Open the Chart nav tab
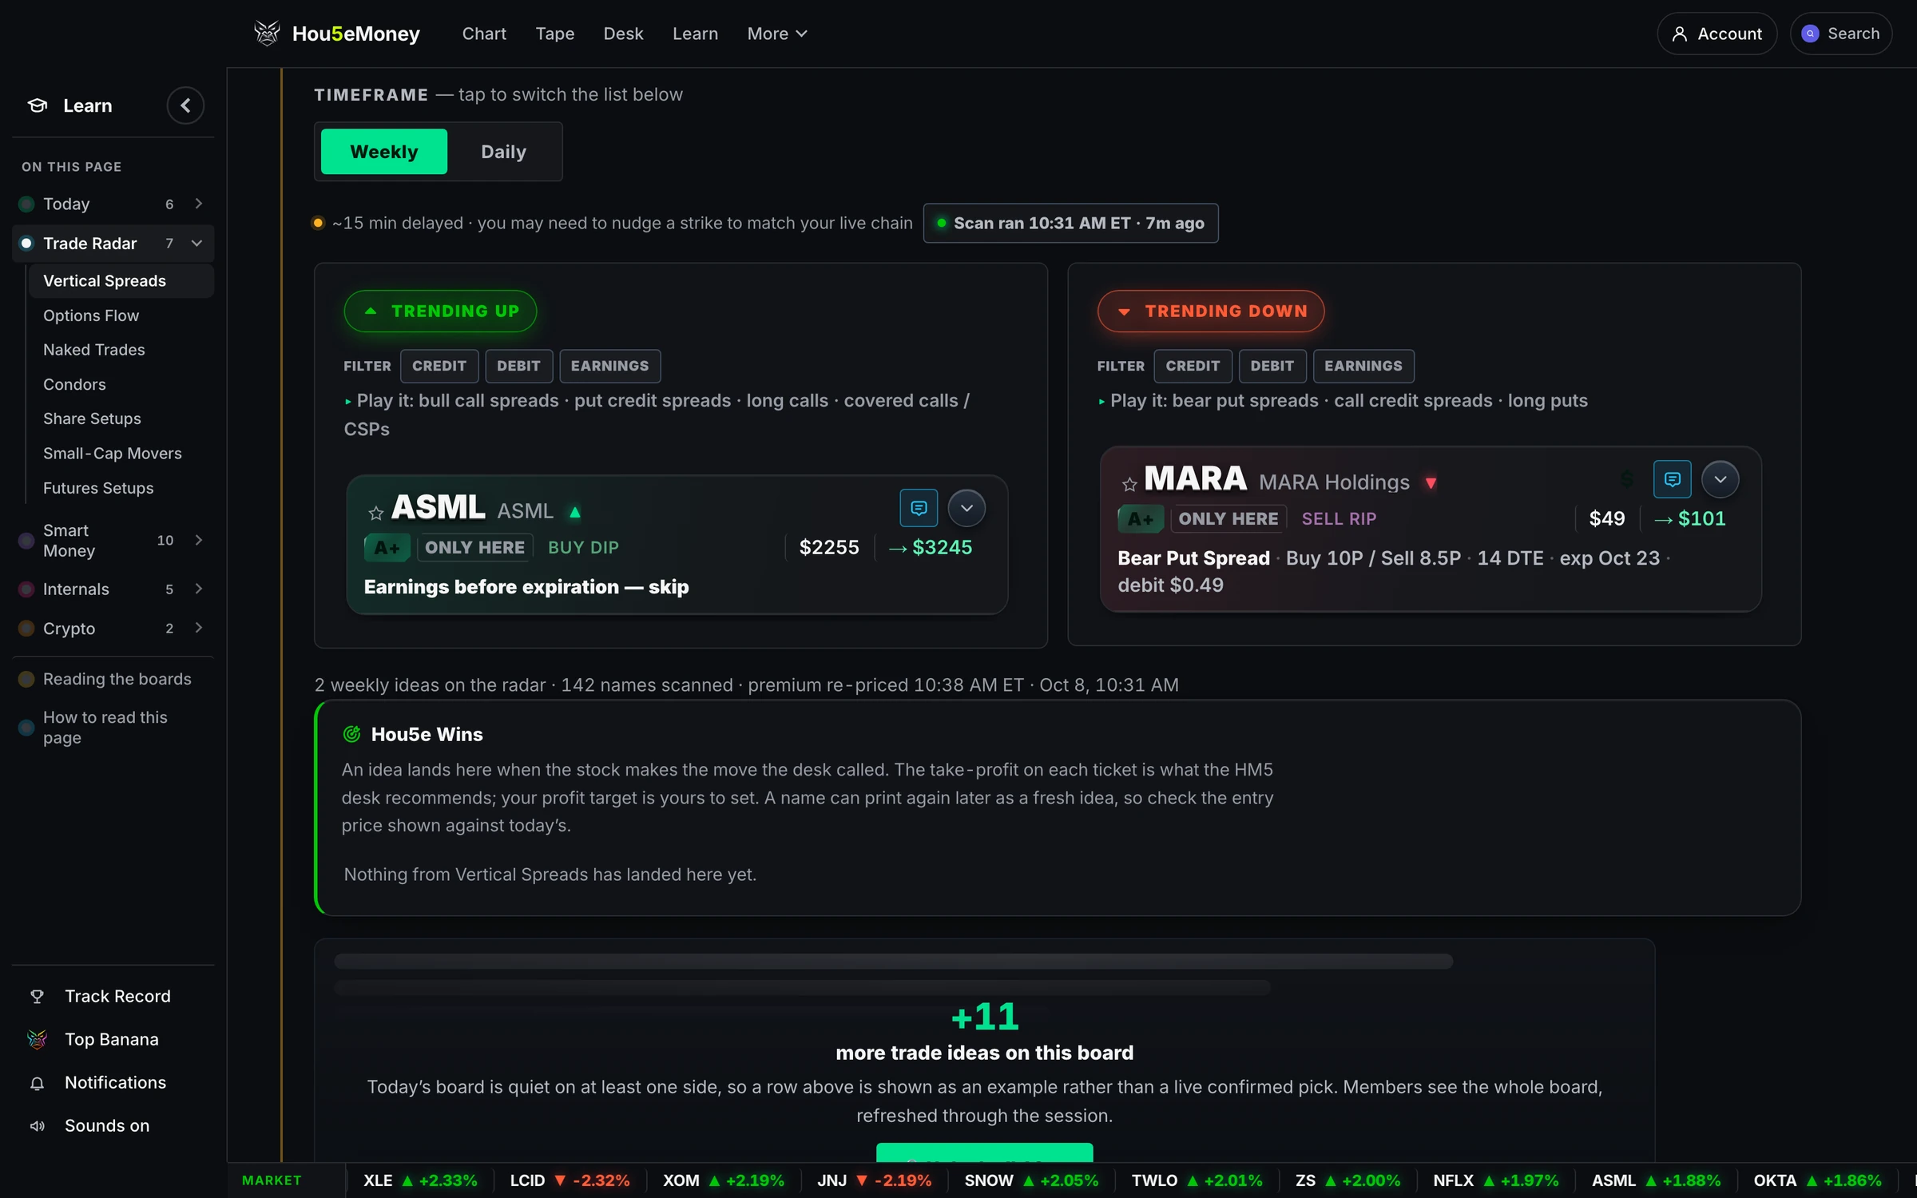The image size is (1917, 1198). click(484, 34)
